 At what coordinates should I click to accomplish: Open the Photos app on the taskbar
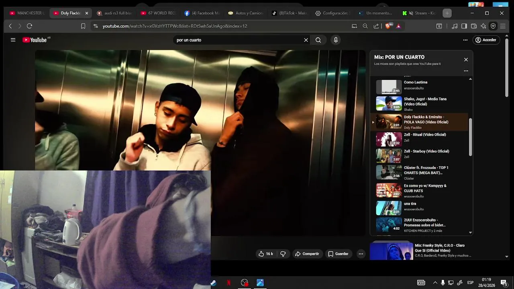point(260,283)
